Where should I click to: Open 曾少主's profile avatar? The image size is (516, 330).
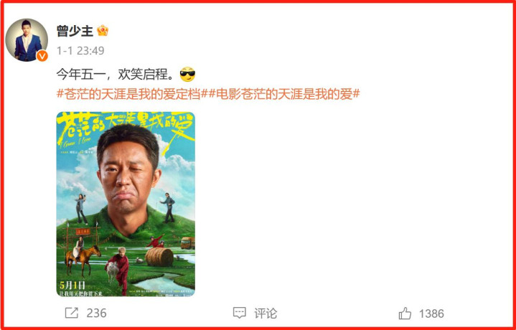point(27,39)
